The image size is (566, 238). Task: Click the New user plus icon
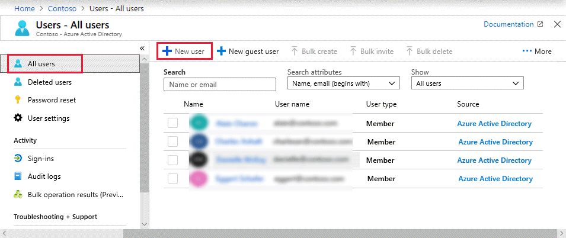tap(167, 52)
